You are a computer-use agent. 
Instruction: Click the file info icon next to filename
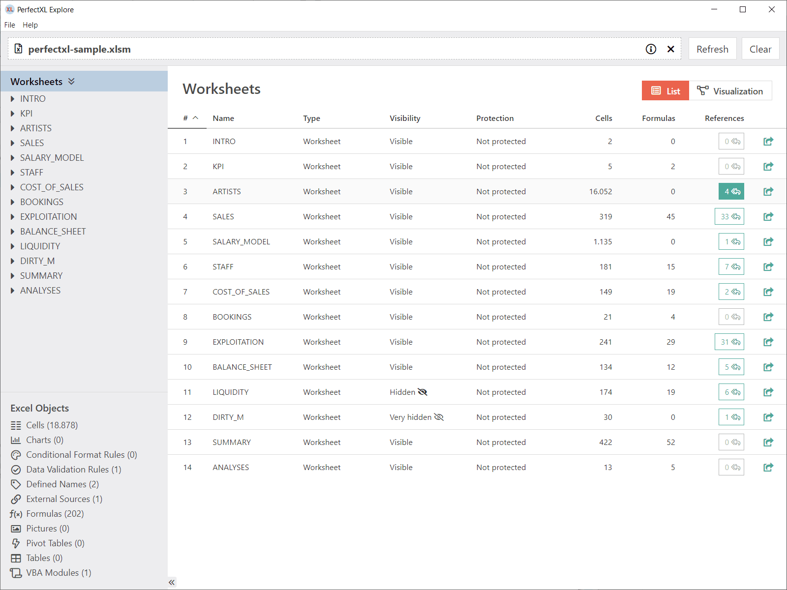point(651,49)
